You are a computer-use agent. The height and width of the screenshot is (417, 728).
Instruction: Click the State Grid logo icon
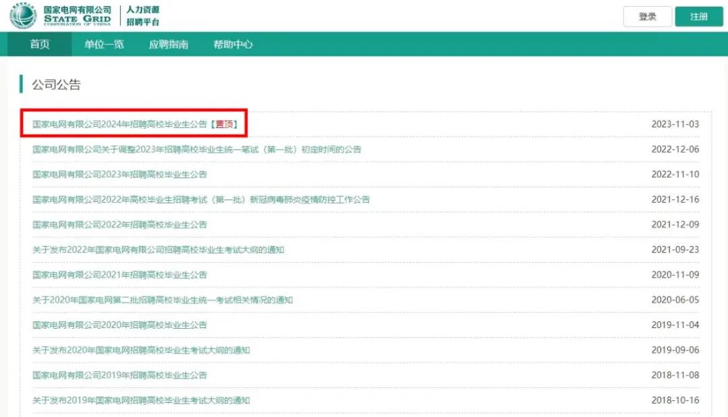coord(23,16)
